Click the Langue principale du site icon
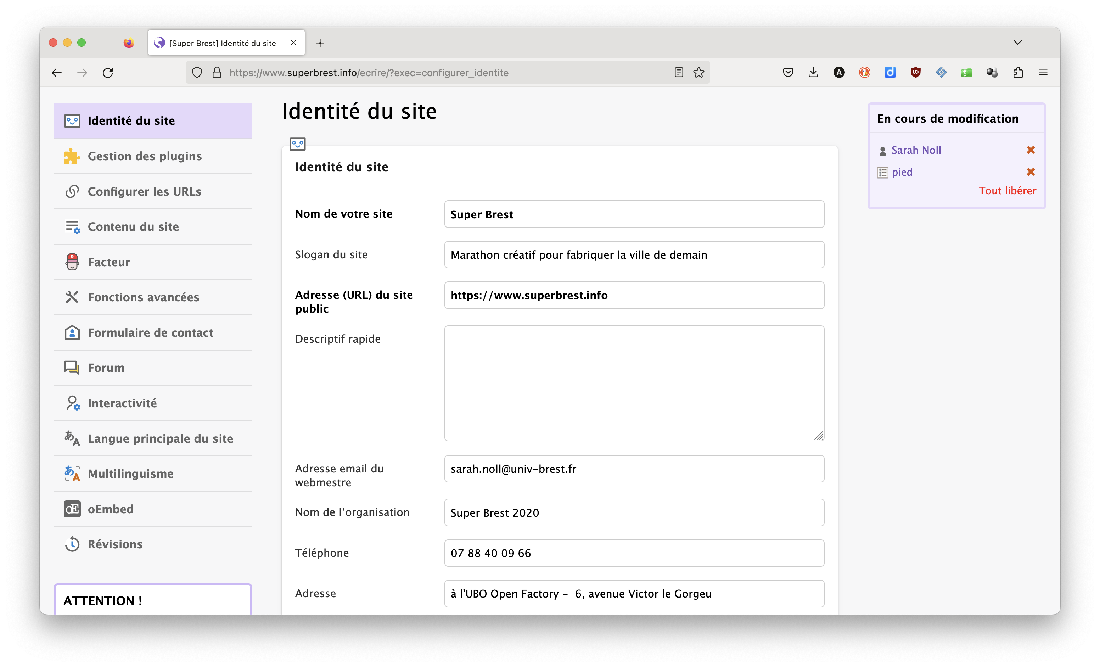The height and width of the screenshot is (667, 1100). 72,438
